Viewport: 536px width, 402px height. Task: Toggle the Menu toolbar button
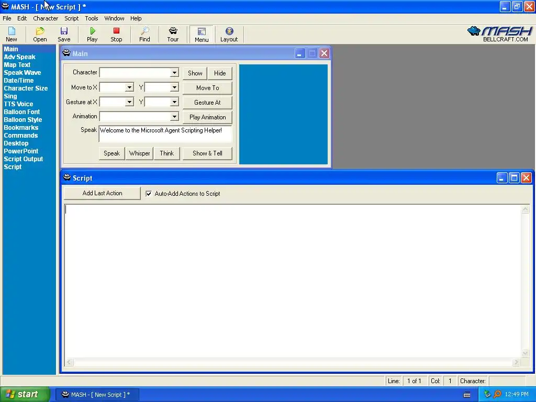tap(202, 35)
